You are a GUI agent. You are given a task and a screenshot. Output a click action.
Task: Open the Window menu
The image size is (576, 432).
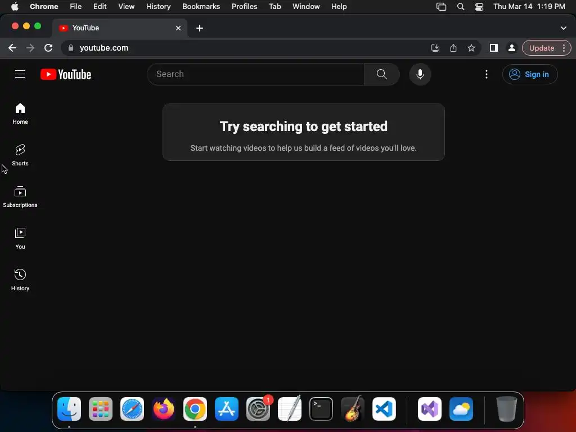[x=306, y=6]
